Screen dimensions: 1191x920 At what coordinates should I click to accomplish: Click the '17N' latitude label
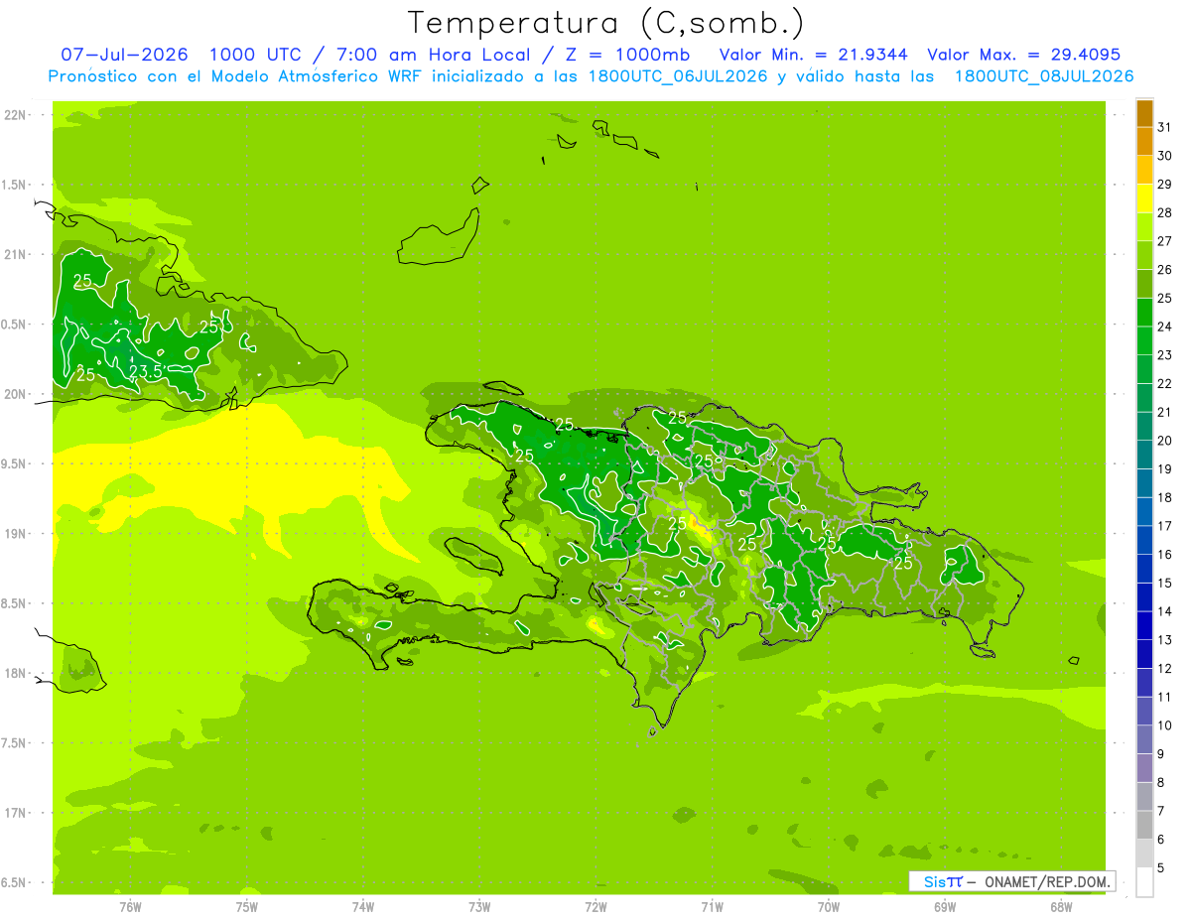(16, 813)
